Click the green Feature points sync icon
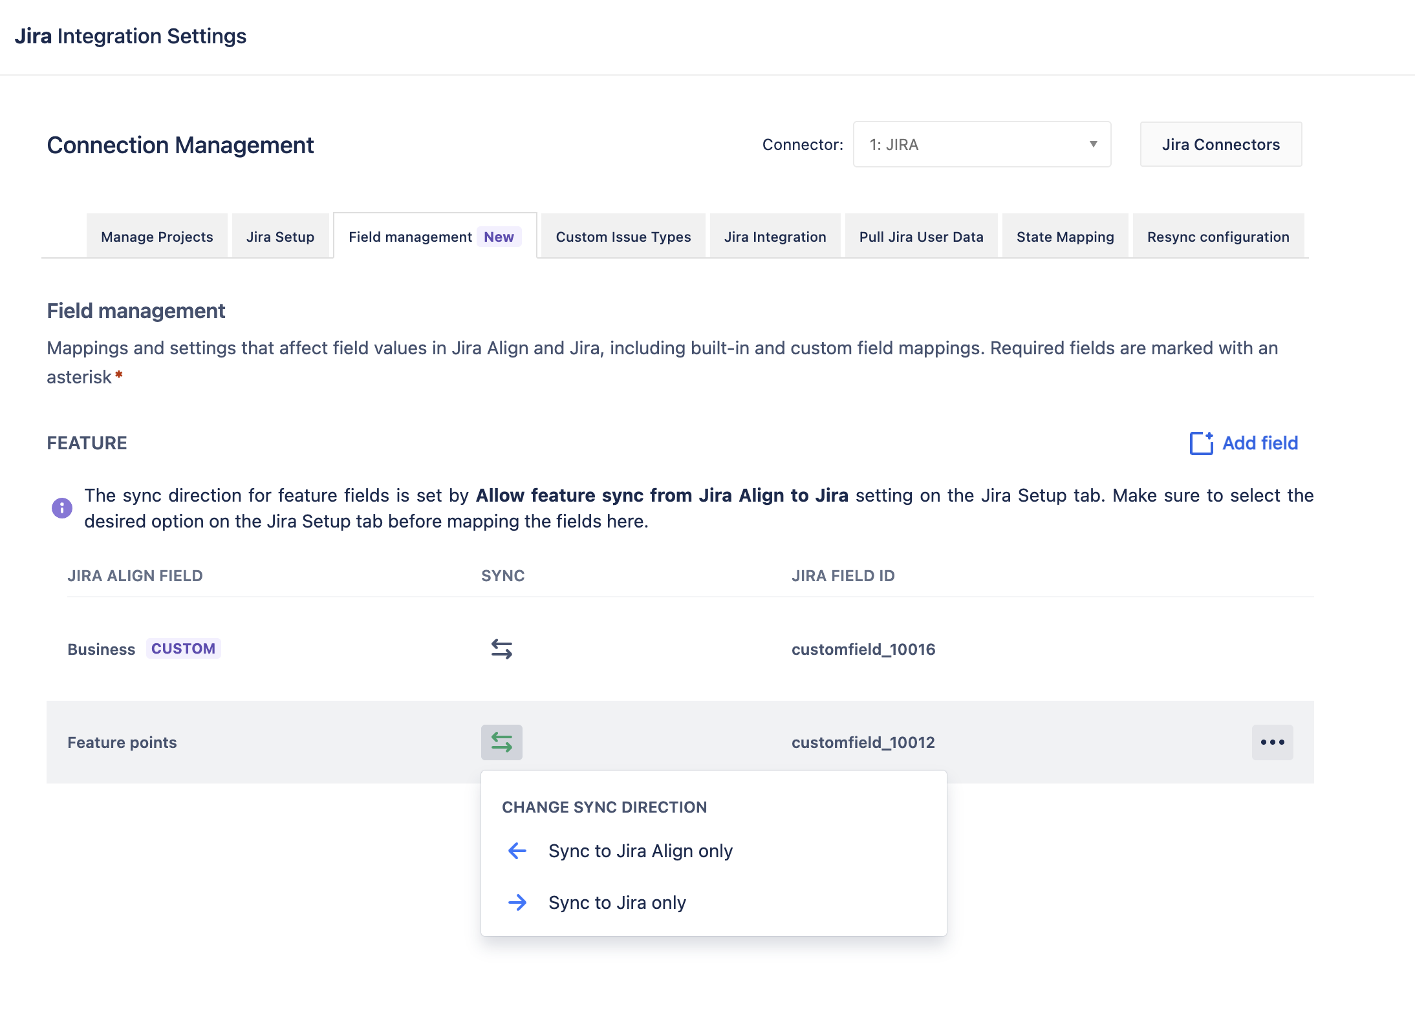Viewport: 1415px width, 1024px height. click(501, 741)
